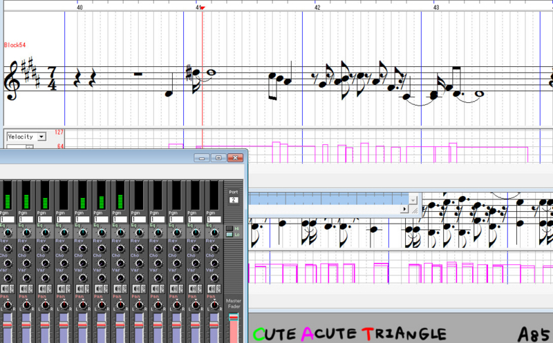Click the Pan knob on the sixth strip

[x=102, y=305]
